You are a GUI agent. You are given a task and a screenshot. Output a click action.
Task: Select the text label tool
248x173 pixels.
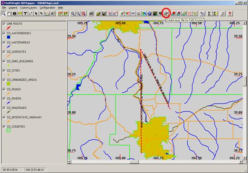click(25, 14)
